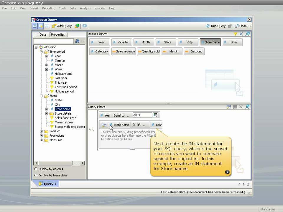Click the yellow funnel icon in Result Objects
283x212 pixels.
click(x=235, y=34)
